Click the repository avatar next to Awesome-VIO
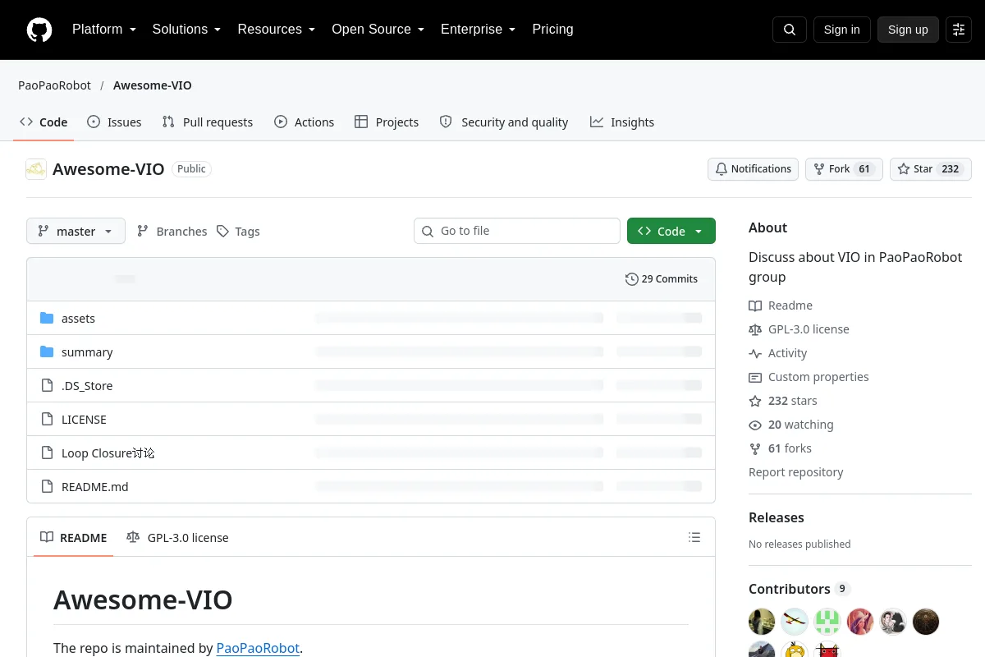The width and height of the screenshot is (985, 657). (36, 169)
